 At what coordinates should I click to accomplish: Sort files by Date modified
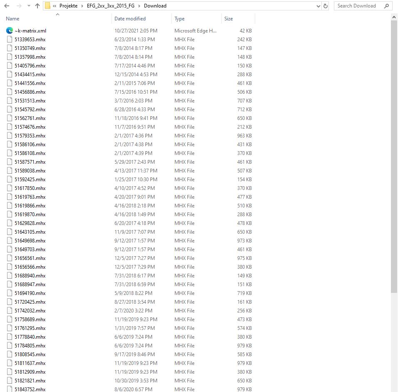click(130, 19)
